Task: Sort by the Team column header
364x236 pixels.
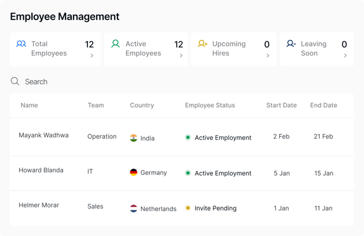Action: [96, 105]
